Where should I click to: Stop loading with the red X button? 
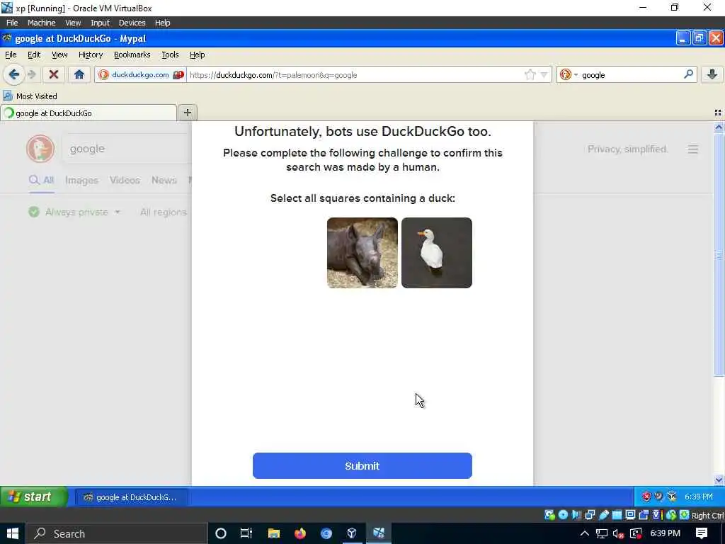point(54,74)
